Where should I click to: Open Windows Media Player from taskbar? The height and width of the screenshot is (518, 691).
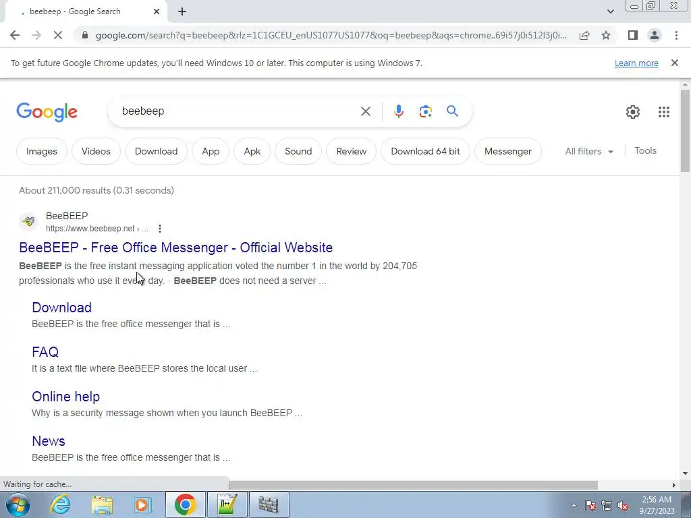point(142,505)
